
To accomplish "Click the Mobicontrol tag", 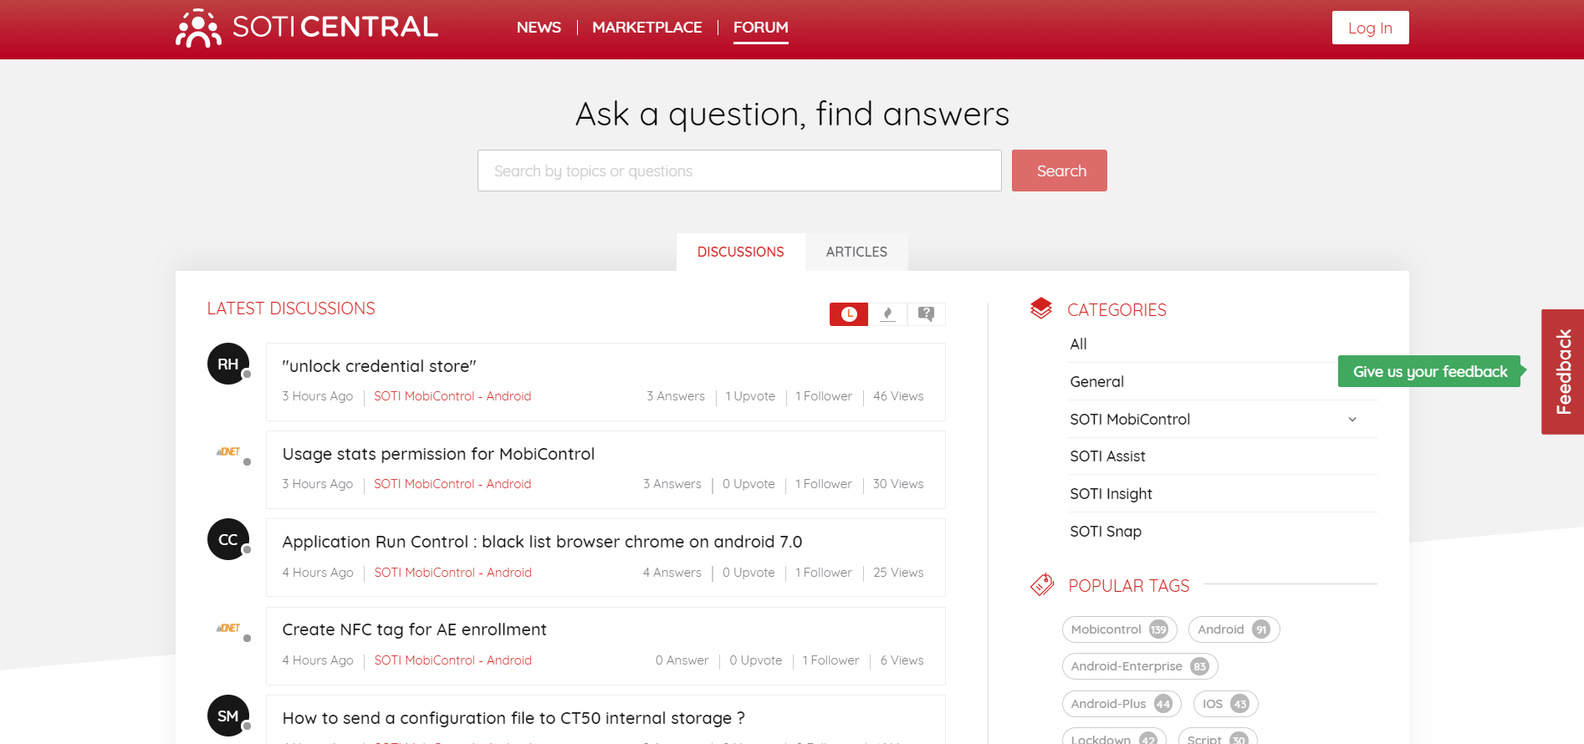I will pos(1119,629).
